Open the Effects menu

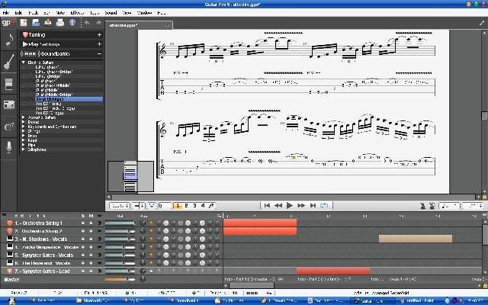tap(77, 13)
